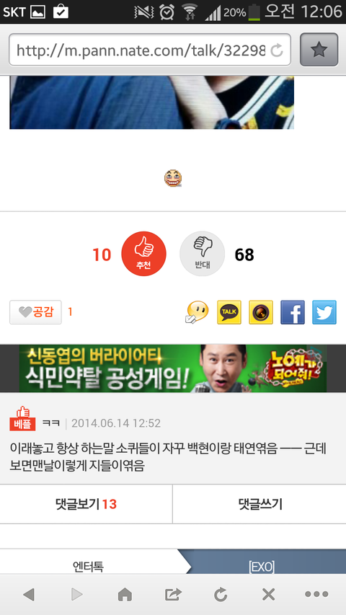This screenshot has width=346, height=615.
Task: Open 댓글보기 to view 13 comments
Action: click(x=86, y=504)
